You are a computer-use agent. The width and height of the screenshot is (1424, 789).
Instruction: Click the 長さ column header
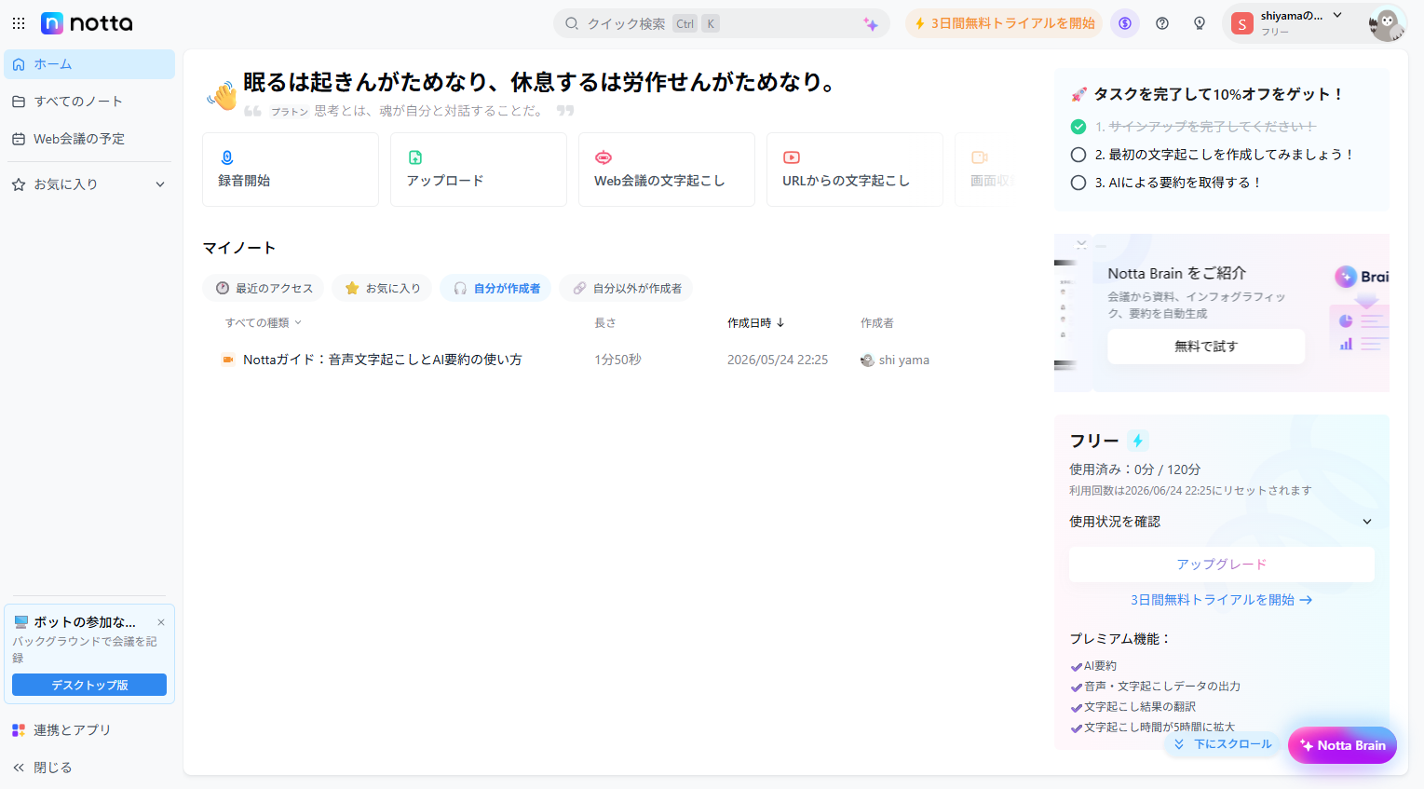pyautogui.click(x=605, y=323)
